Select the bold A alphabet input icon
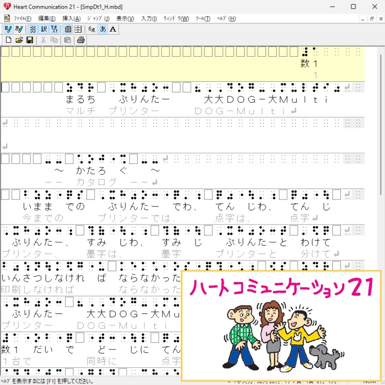 (x=113, y=29)
